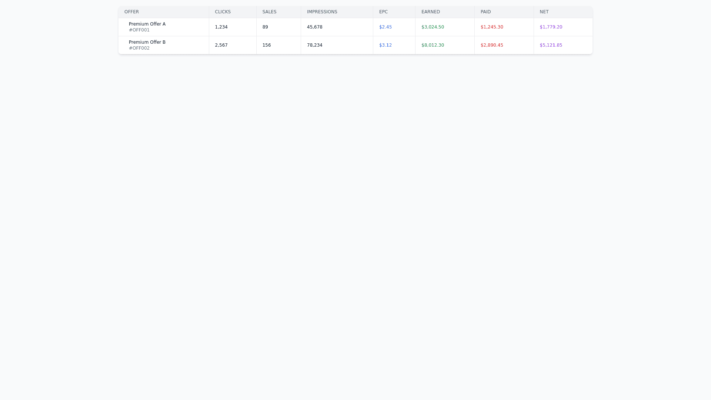Click the NET column header

click(544, 12)
